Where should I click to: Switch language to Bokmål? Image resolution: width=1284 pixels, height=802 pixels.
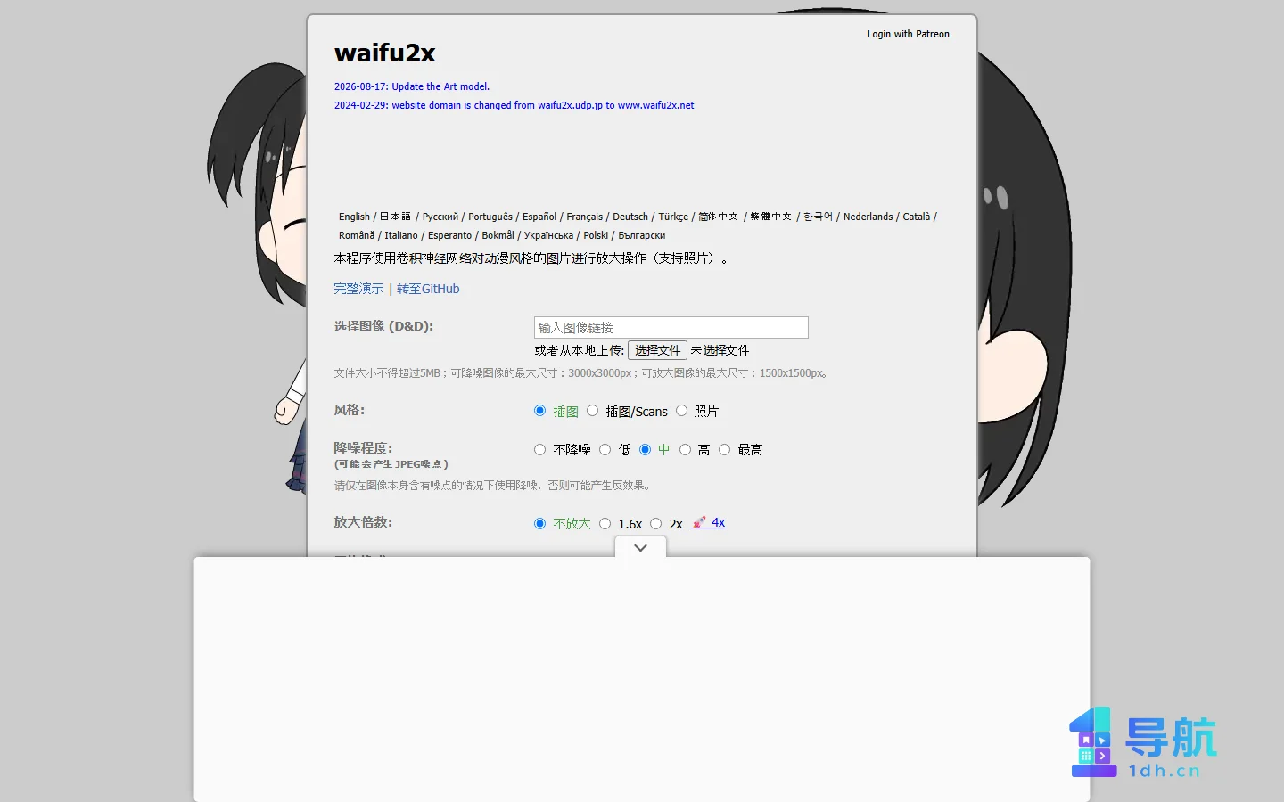pyautogui.click(x=498, y=235)
